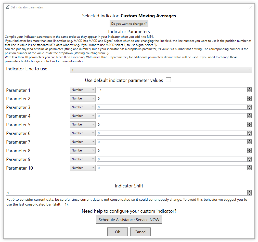Decrement the Parameter 9 value stepper
Screen dimensions: 258x242
point(249,160)
